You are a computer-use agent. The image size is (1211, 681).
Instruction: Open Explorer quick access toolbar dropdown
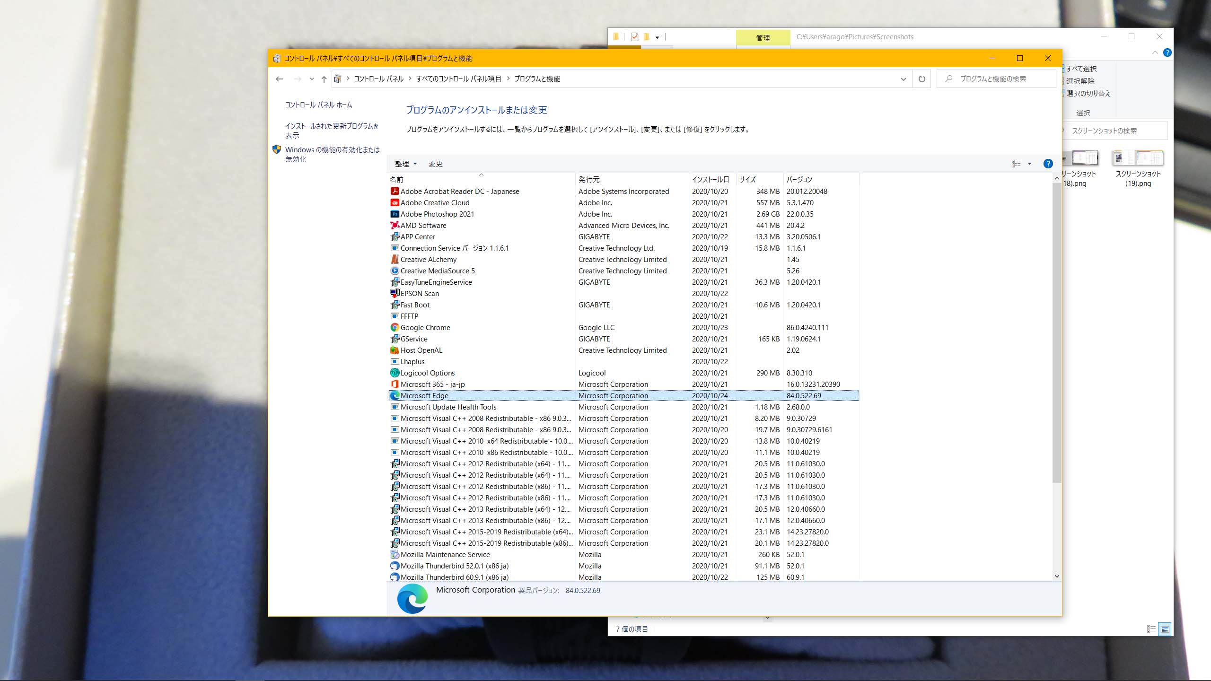(x=657, y=37)
